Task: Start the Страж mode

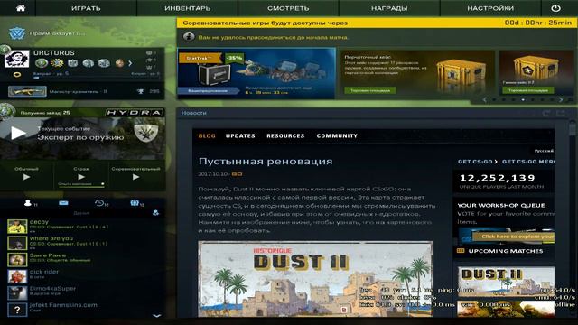Action: pos(81,177)
